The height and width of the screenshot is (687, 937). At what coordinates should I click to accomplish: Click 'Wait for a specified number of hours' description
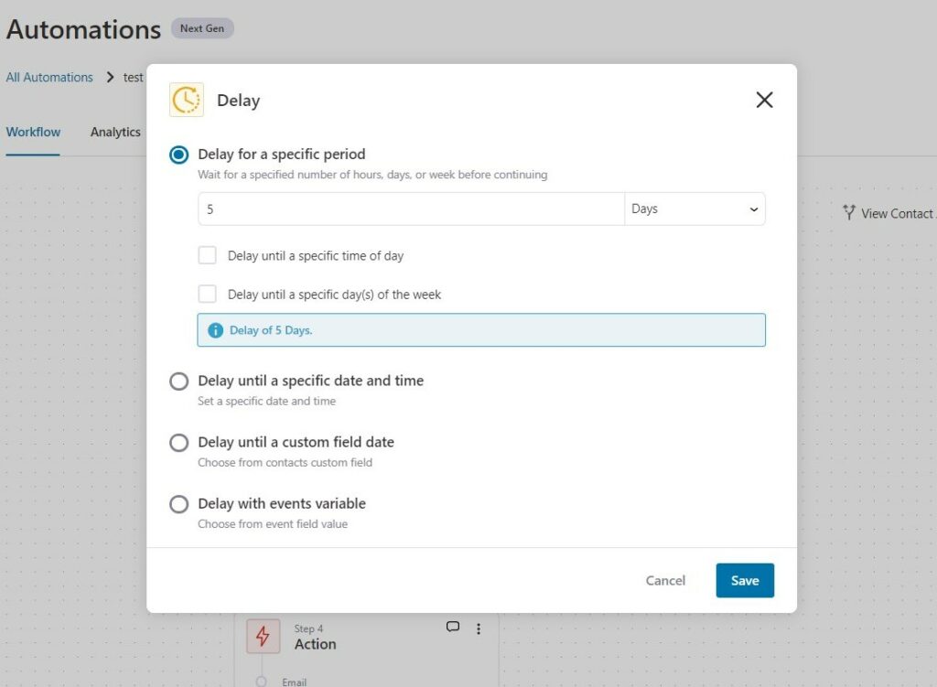(x=372, y=175)
